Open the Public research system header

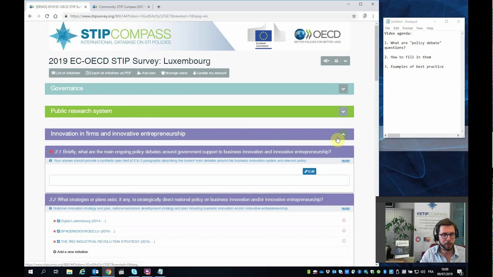click(199, 112)
